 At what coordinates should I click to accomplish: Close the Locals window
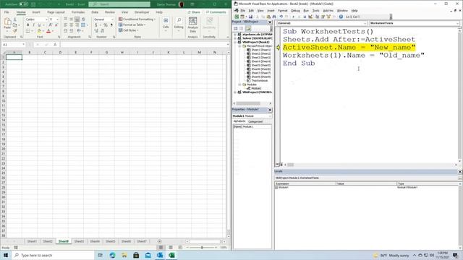click(460, 172)
